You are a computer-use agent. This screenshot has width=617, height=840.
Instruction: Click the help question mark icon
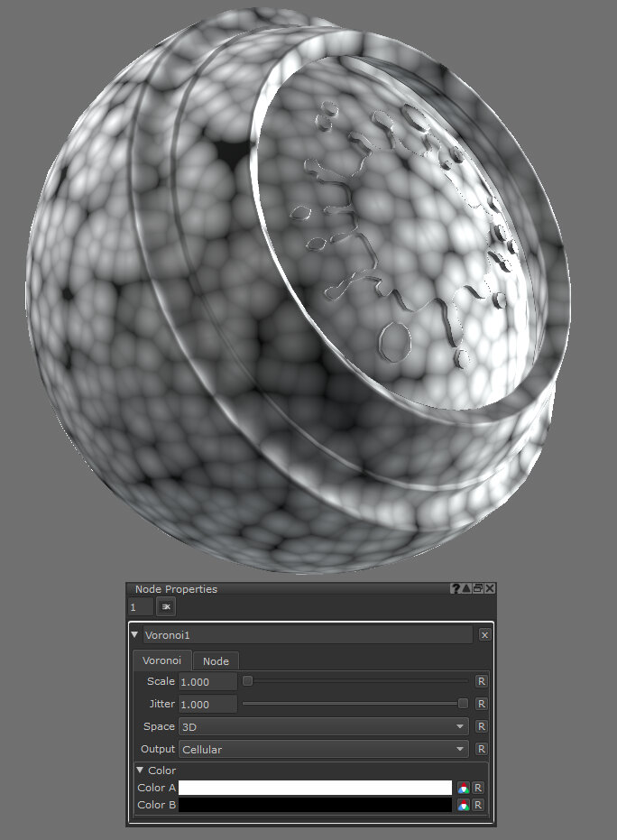[x=456, y=588]
